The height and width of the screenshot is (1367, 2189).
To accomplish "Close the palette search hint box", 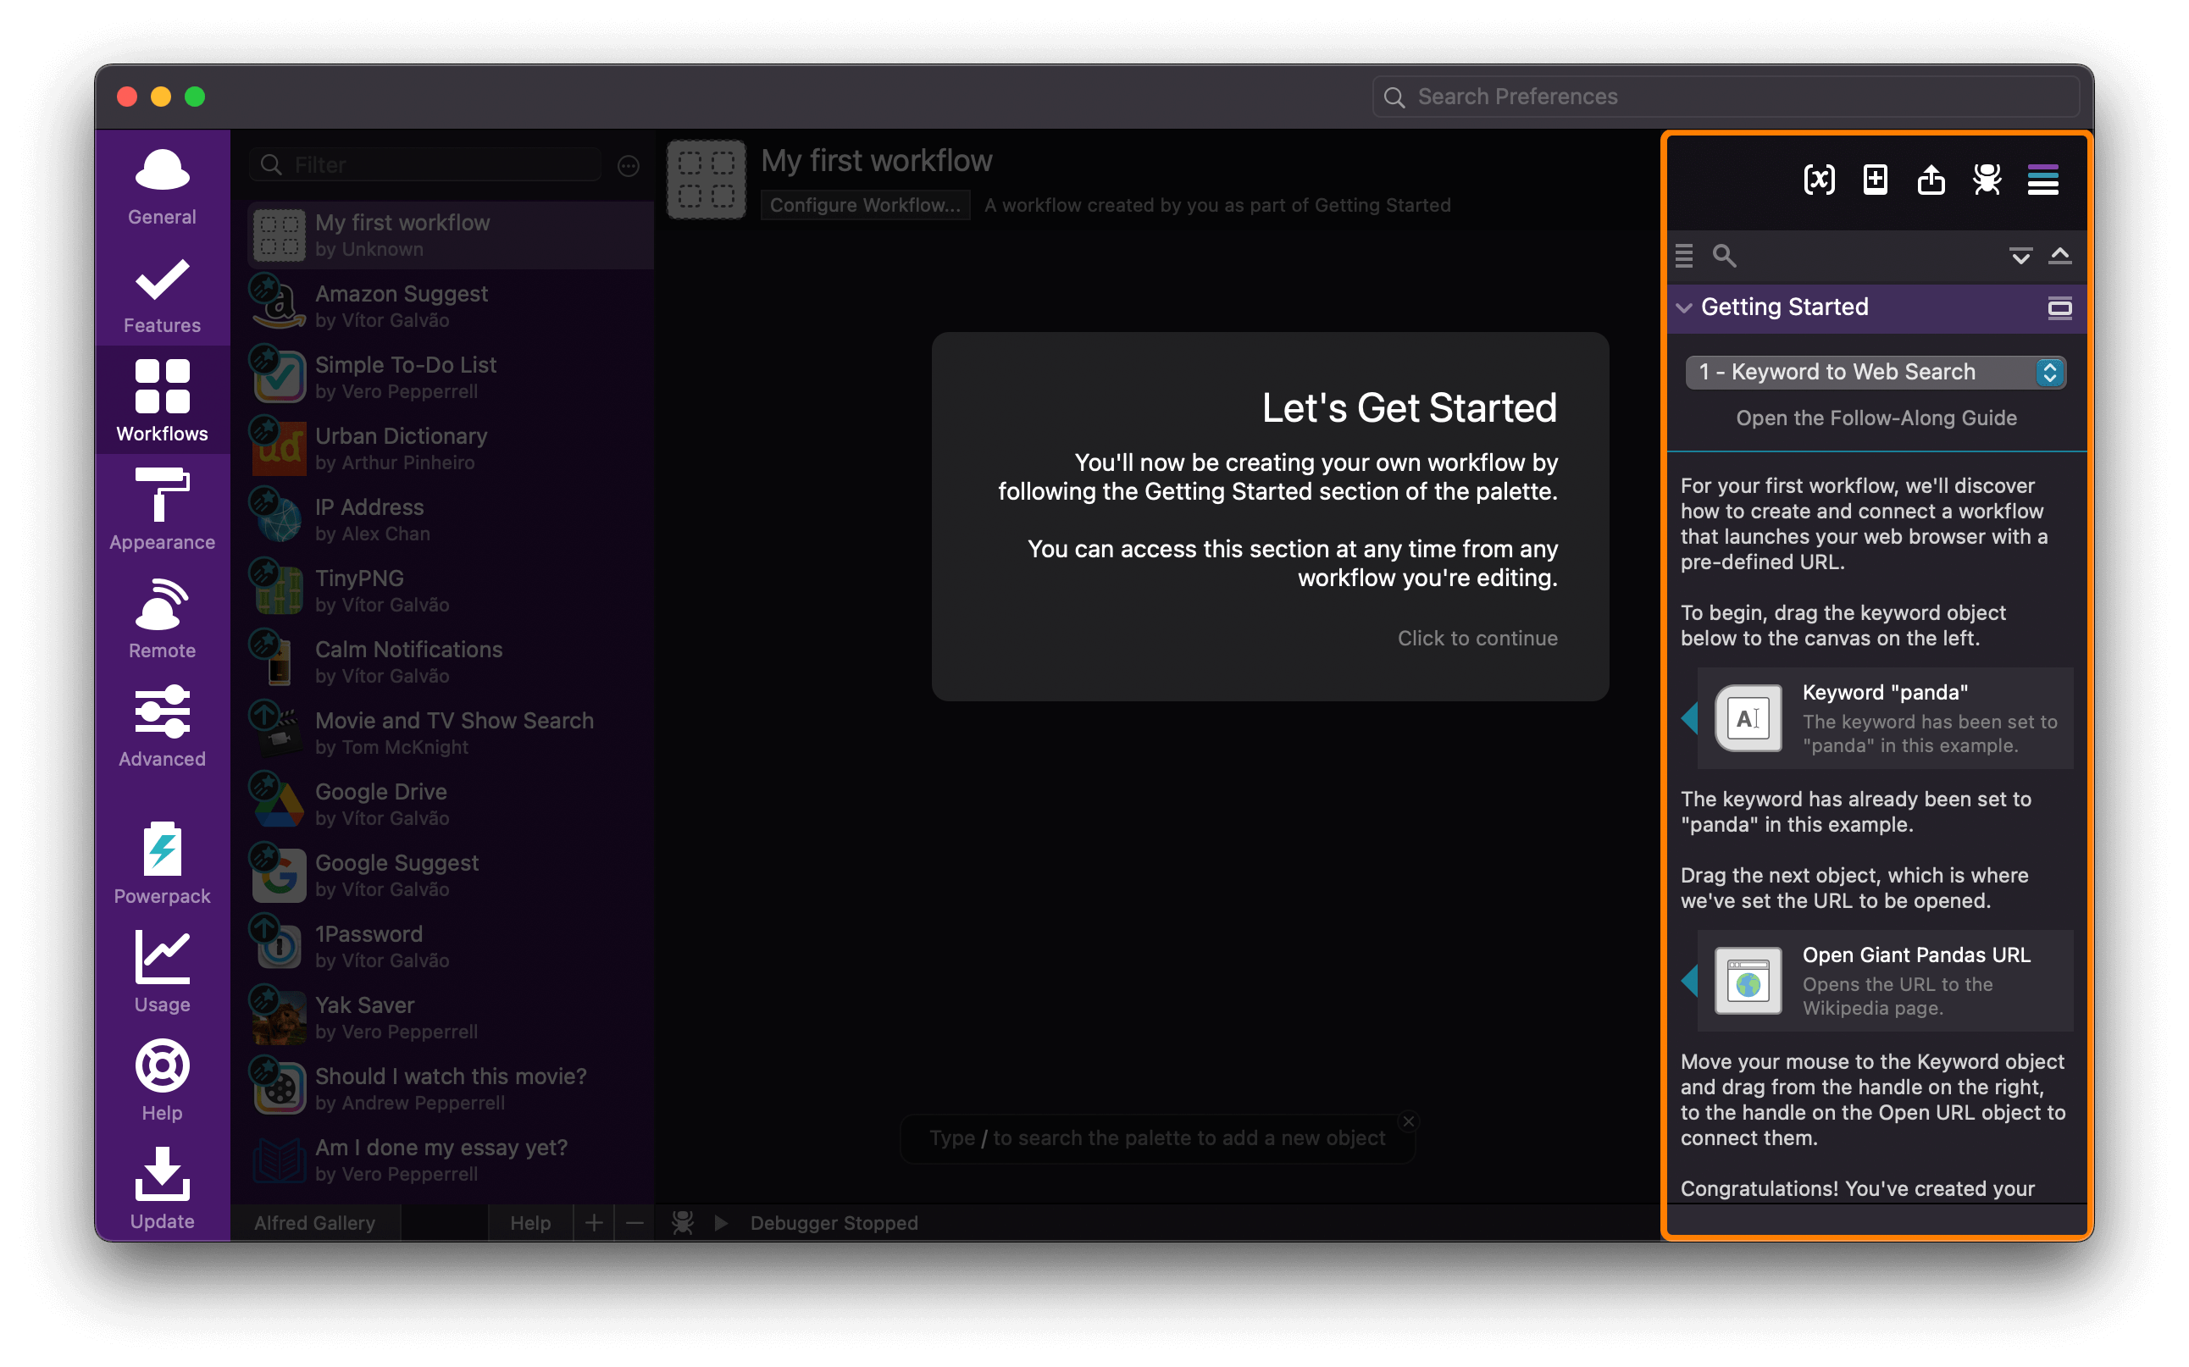I will click(1408, 1121).
